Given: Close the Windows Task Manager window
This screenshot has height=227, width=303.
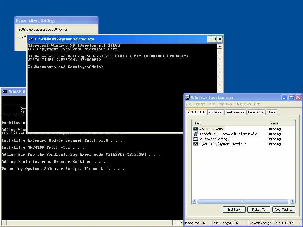Looking at the screenshot, I should [298, 98].
